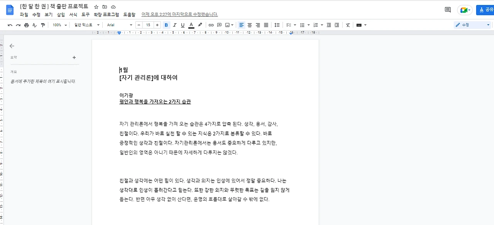The height and width of the screenshot is (225, 494).
Task: Add a comment
Action: [x=219, y=25]
